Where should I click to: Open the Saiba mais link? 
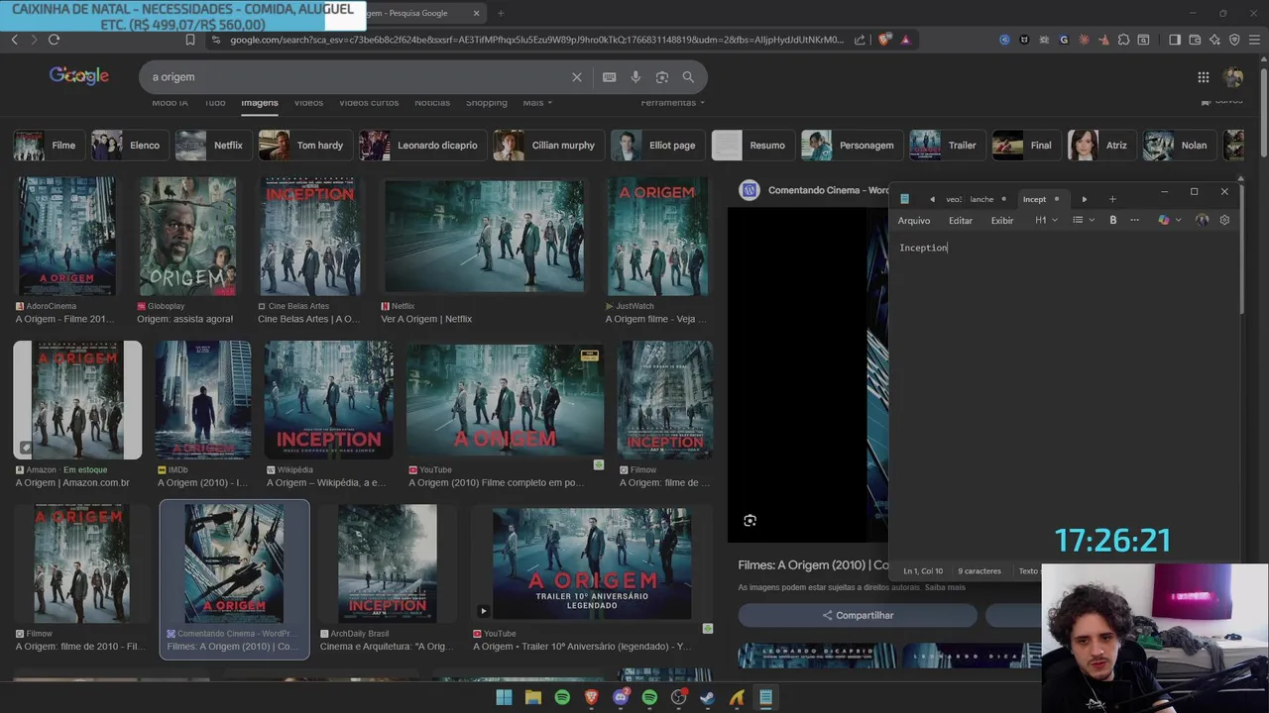tap(945, 587)
